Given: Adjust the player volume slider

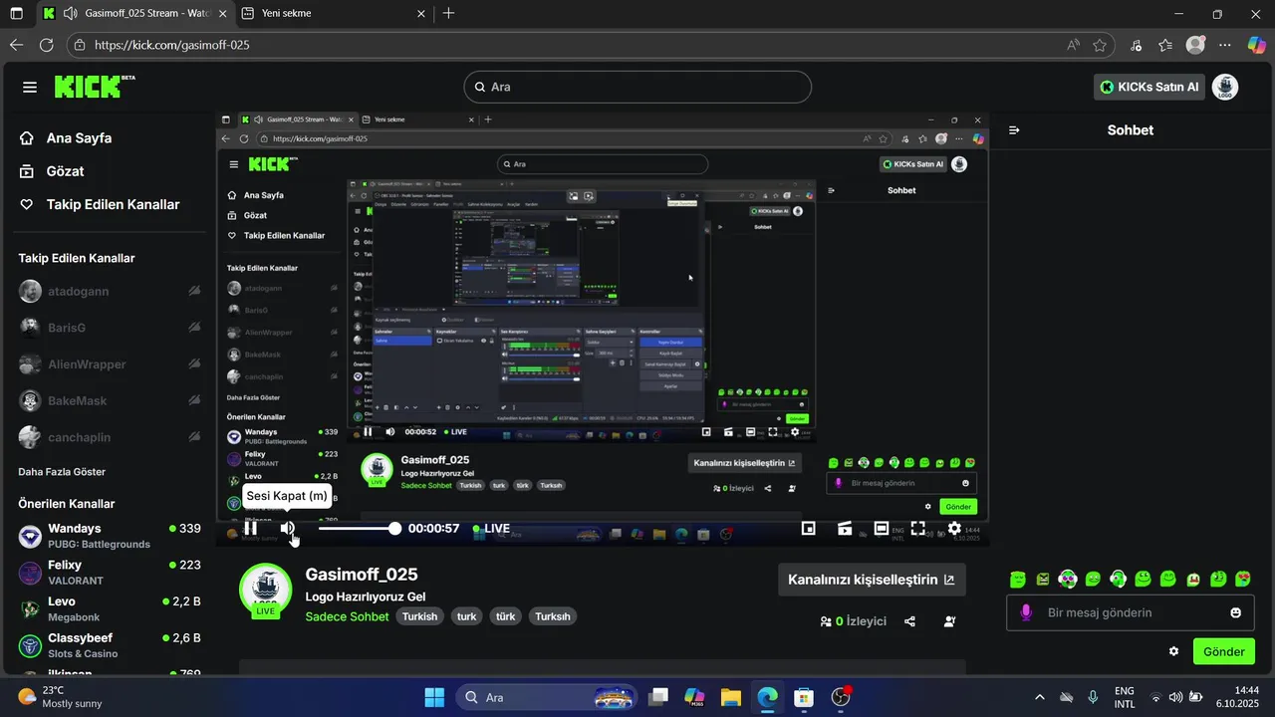Looking at the screenshot, I should click(359, 529).
